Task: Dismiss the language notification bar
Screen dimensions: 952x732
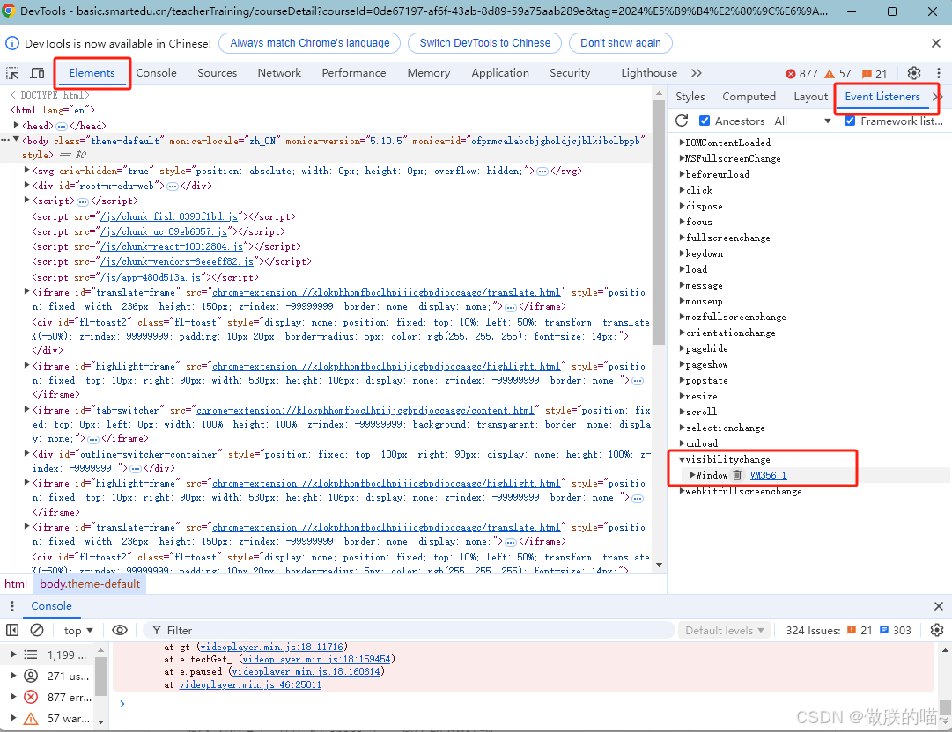Action: coord(935,43)
